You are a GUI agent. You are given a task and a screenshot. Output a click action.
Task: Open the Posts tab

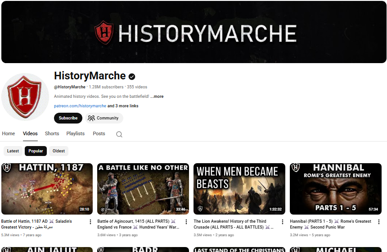coord(99,133)
